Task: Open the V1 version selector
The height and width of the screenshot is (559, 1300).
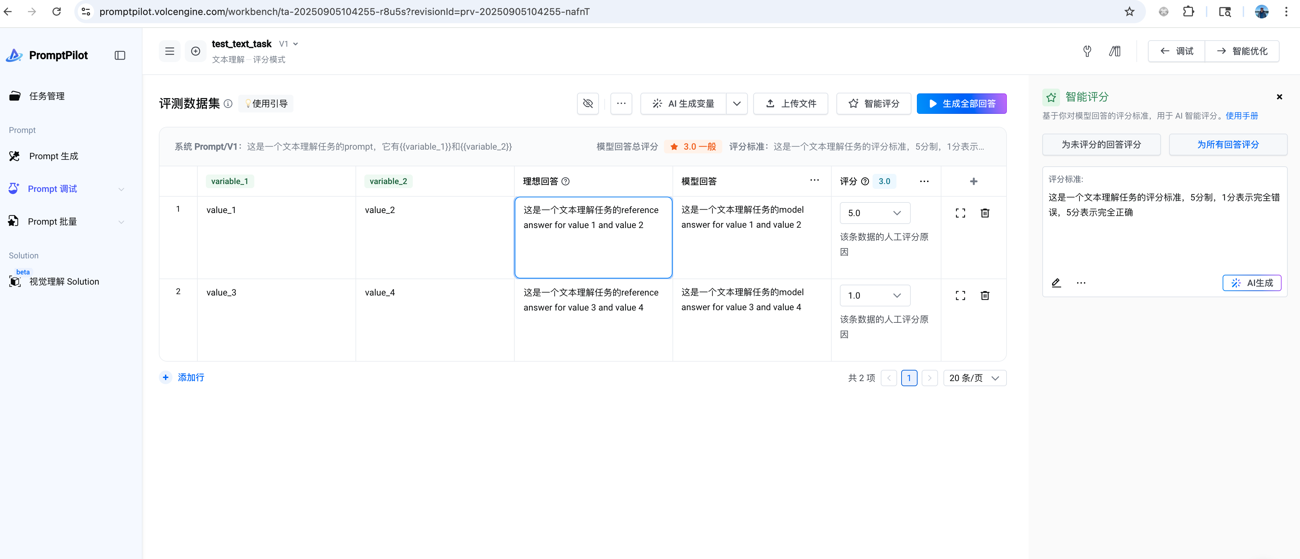Action: tap(289, 44)
